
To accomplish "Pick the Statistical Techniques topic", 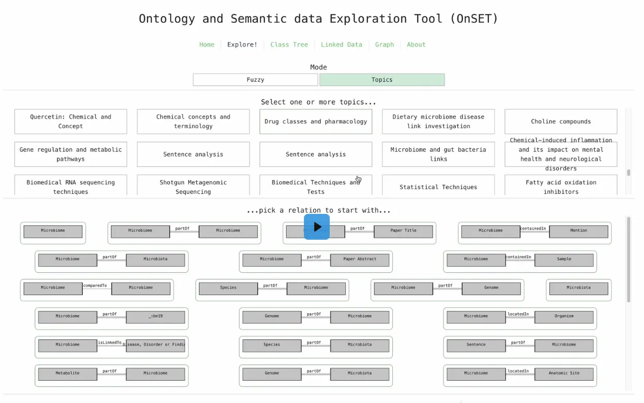I will click(x=438, y=187).
